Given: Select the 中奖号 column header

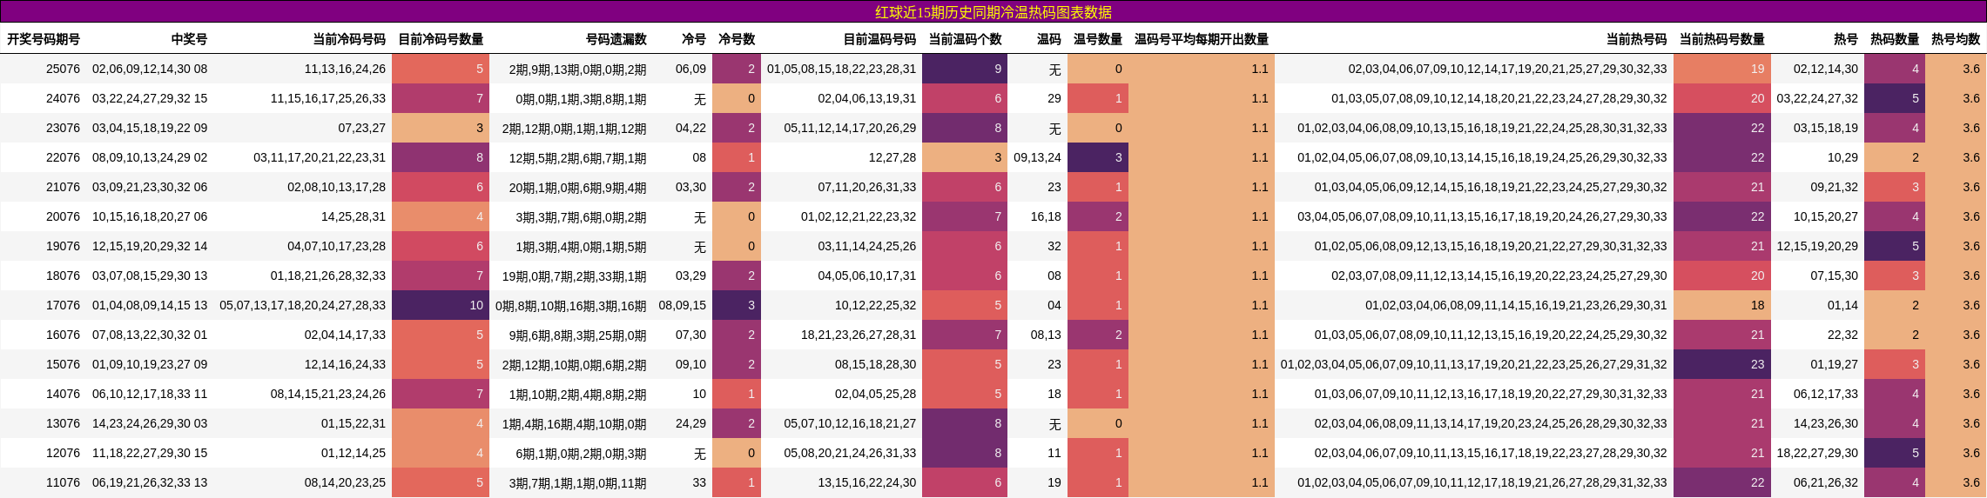Looking at the screenshot, I should [189, 39].
